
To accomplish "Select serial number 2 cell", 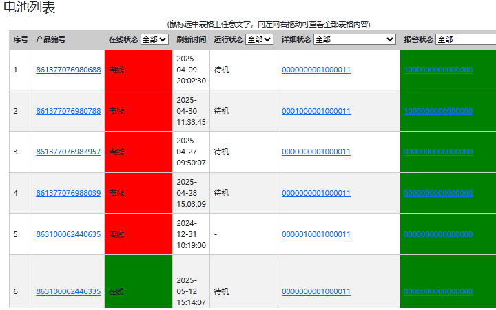I will [x=21, y=111].
